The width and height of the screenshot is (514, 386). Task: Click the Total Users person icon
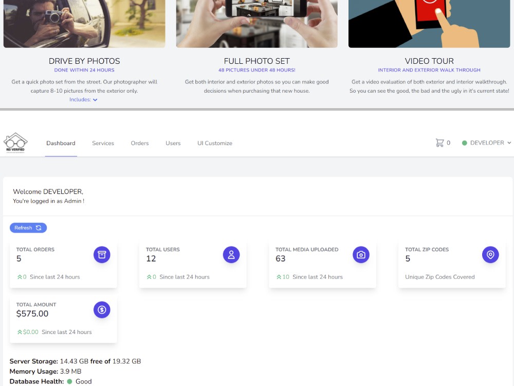click(231, 255)
